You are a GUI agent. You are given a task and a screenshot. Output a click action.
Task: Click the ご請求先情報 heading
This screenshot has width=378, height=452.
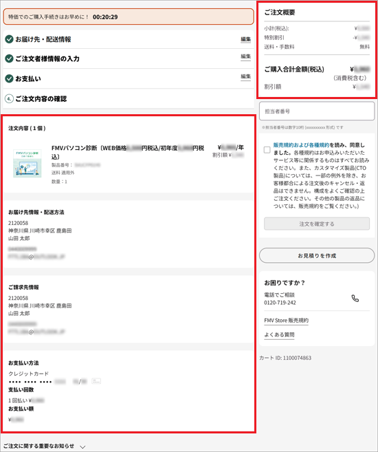click(23, 287)
